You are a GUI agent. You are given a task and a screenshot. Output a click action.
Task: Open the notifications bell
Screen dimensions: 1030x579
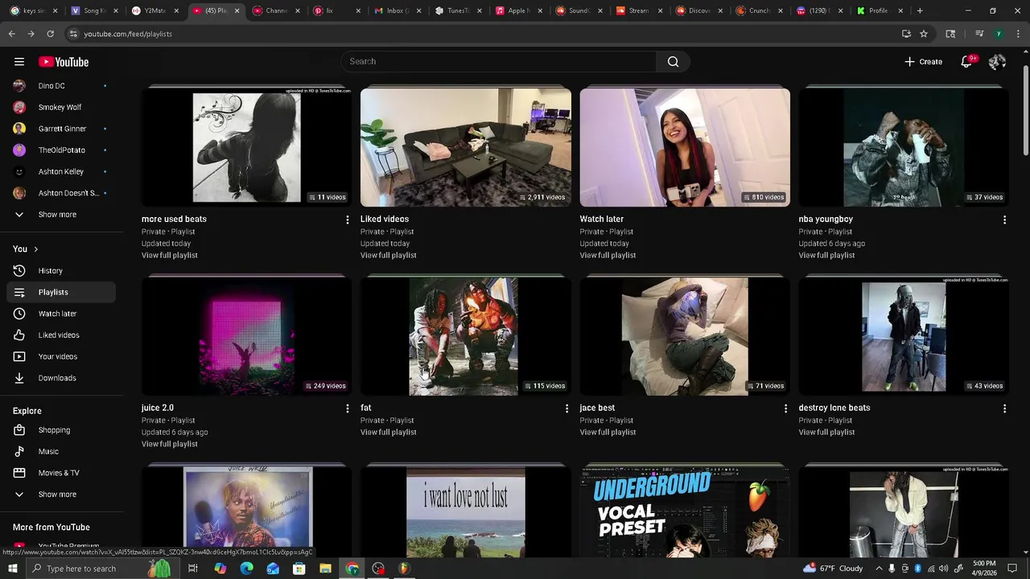[x=966, y=62]
